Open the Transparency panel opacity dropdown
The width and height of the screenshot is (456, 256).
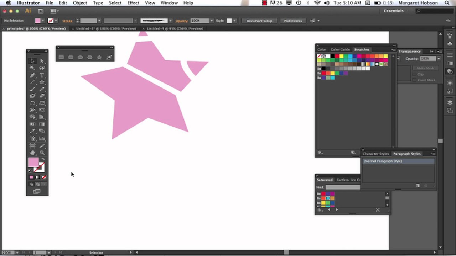439,59
